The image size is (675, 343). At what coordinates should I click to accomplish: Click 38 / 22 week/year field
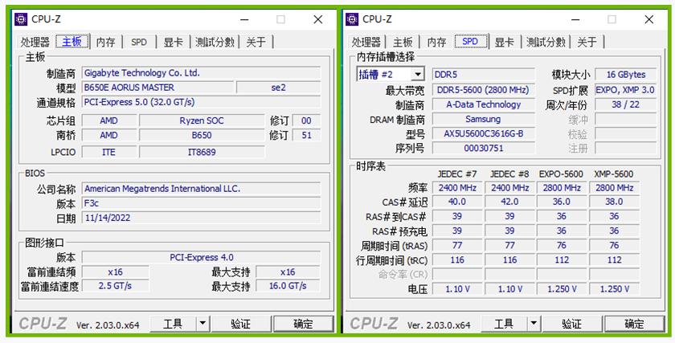626,104
